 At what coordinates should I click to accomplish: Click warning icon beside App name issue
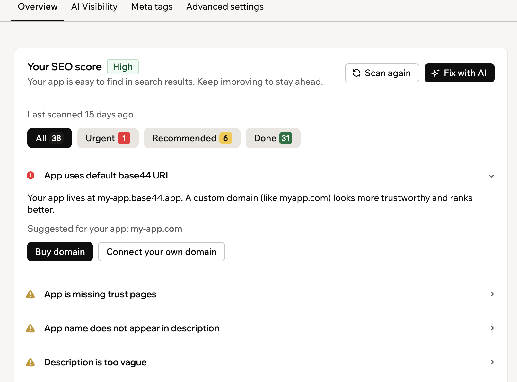[x=30, y=328]
